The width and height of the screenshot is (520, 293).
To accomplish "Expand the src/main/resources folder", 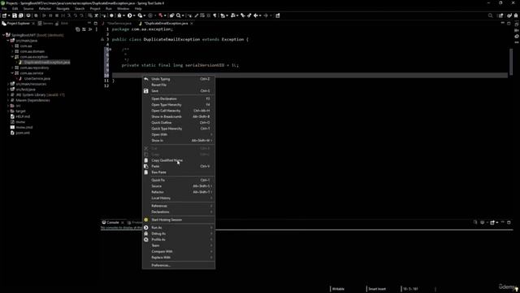I will (8, 84).
